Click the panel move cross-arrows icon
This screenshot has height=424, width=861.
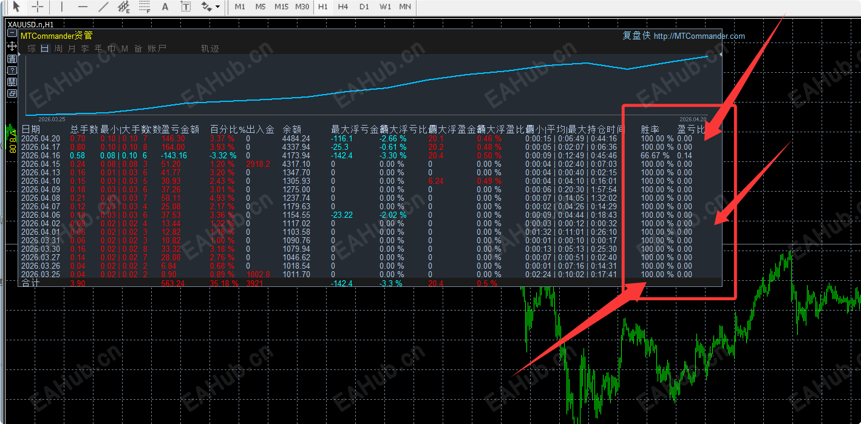tap(12, 46)
